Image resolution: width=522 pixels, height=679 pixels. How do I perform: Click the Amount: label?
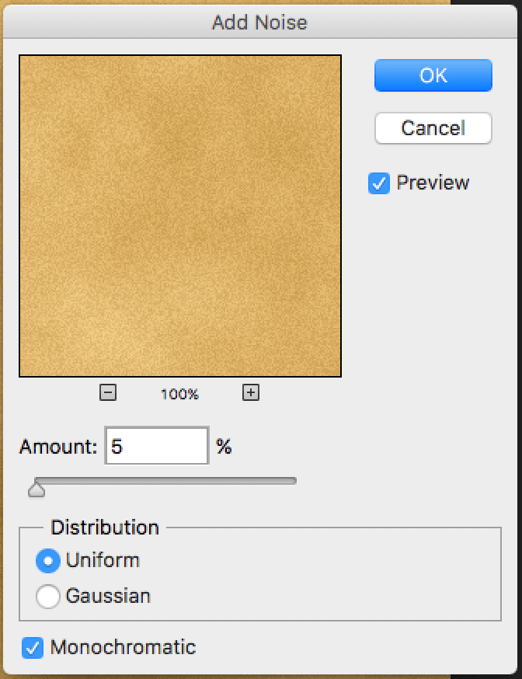click(x=58, y=447)
